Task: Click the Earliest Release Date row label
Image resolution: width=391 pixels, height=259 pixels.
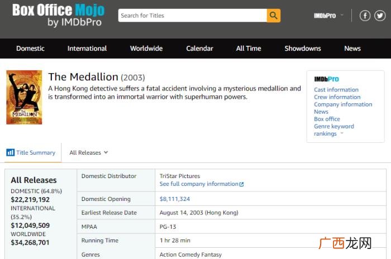Action: point(109,213)
